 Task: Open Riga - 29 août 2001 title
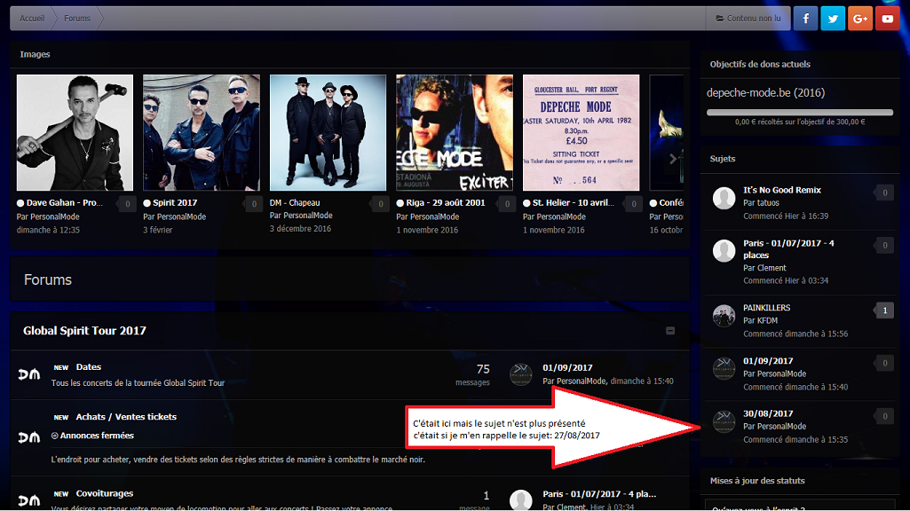[445, 202]
